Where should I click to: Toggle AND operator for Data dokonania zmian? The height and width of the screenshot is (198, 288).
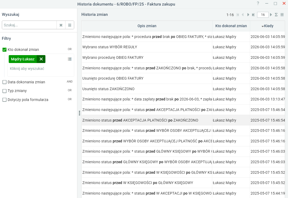point(70,81)
